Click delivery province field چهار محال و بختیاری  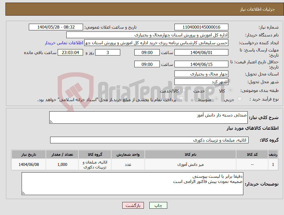tap(201, 74)
